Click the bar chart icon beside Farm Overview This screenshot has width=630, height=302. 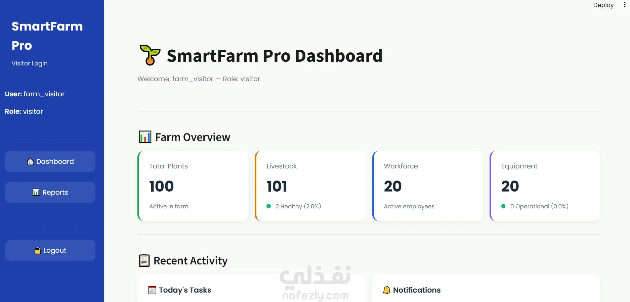[x=145, y=137]
